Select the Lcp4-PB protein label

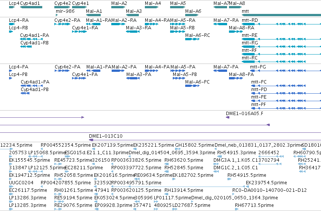tap(18, 74)
